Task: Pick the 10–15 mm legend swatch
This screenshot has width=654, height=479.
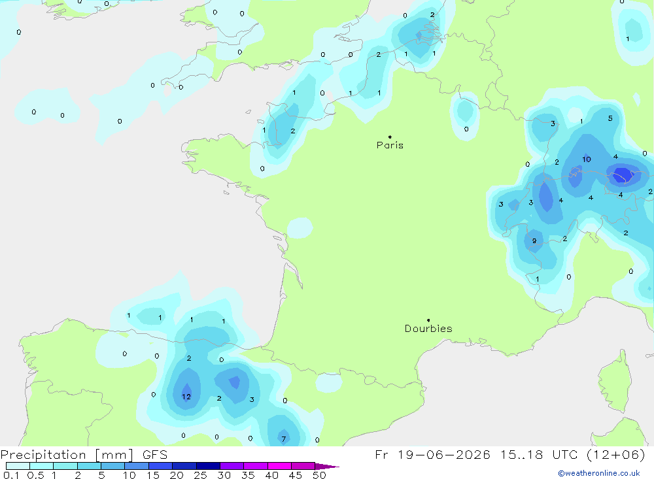Action: point(137,466)
